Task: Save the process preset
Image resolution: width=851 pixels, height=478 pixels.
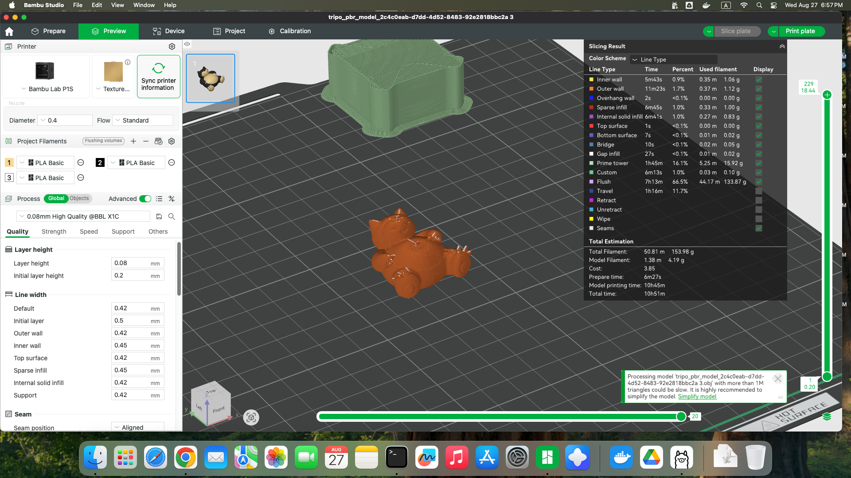Action: 159,216
